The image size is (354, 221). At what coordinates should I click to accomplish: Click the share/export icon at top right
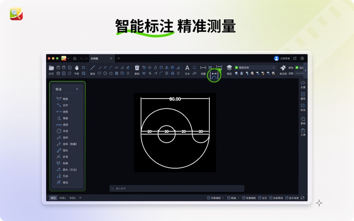click(x=295, y=58)
